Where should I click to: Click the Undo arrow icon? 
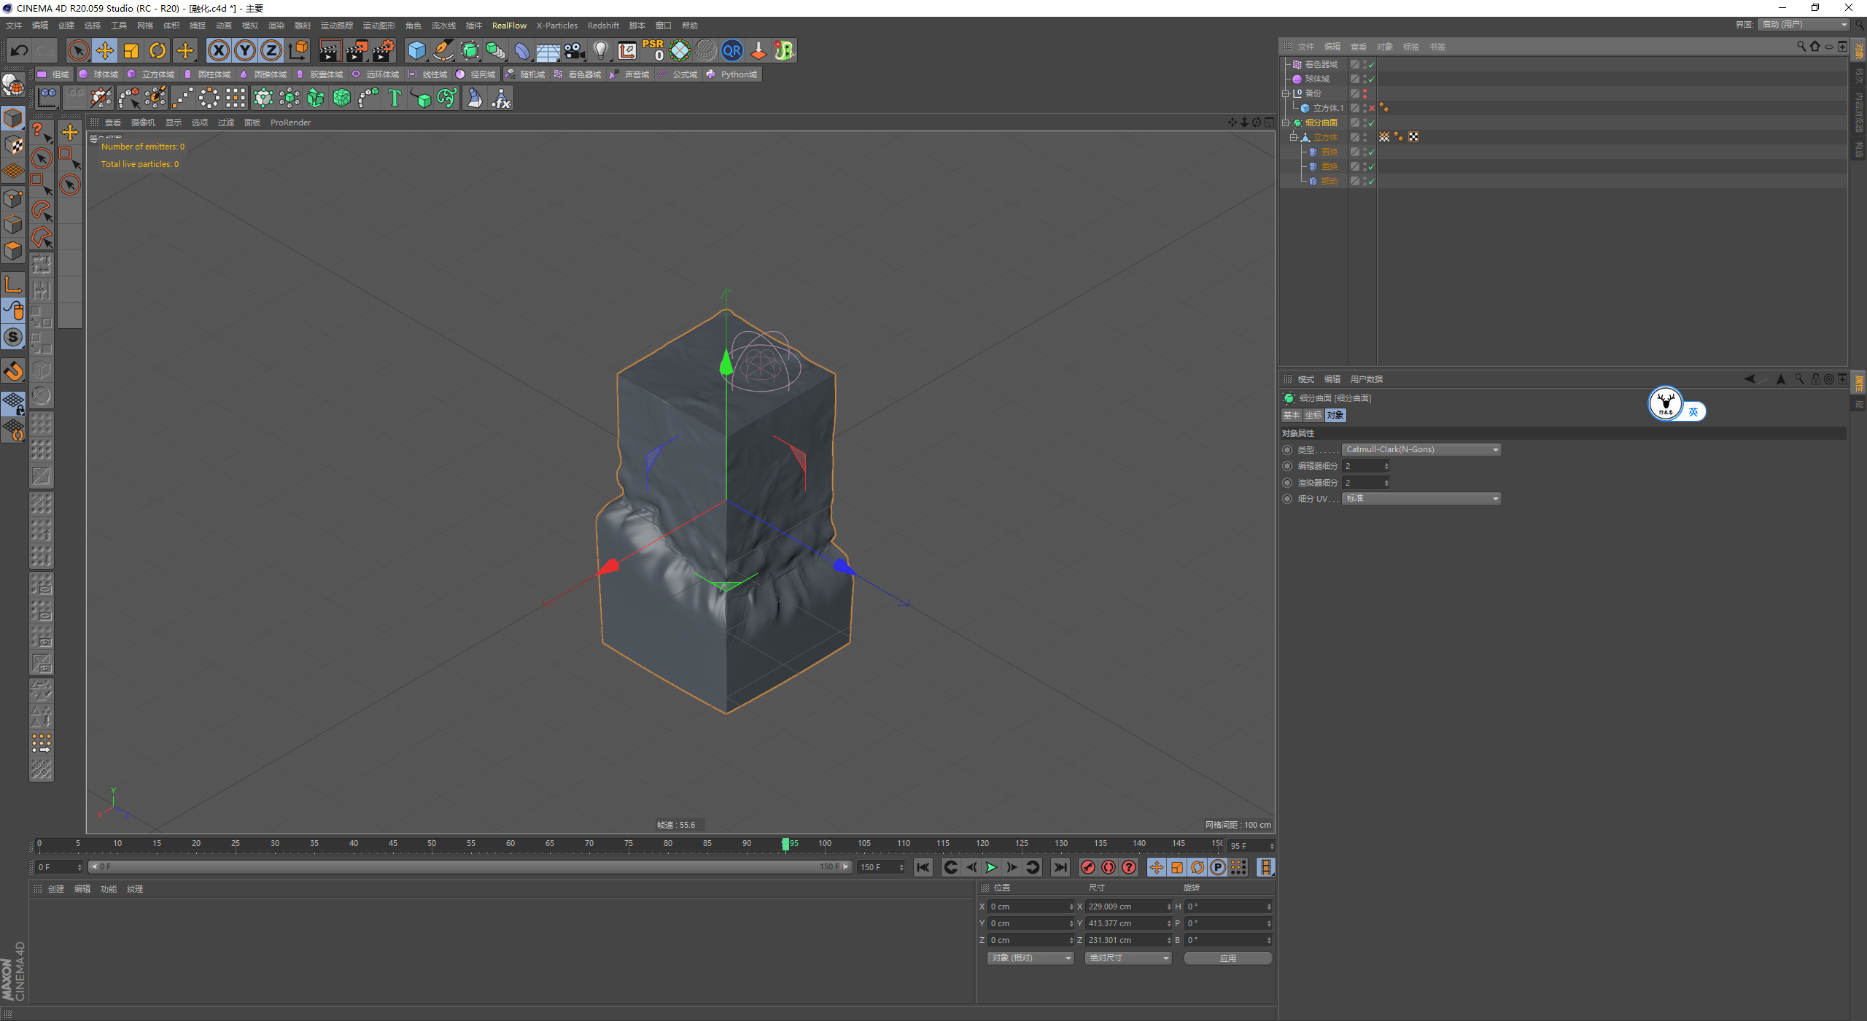[20, 50]
